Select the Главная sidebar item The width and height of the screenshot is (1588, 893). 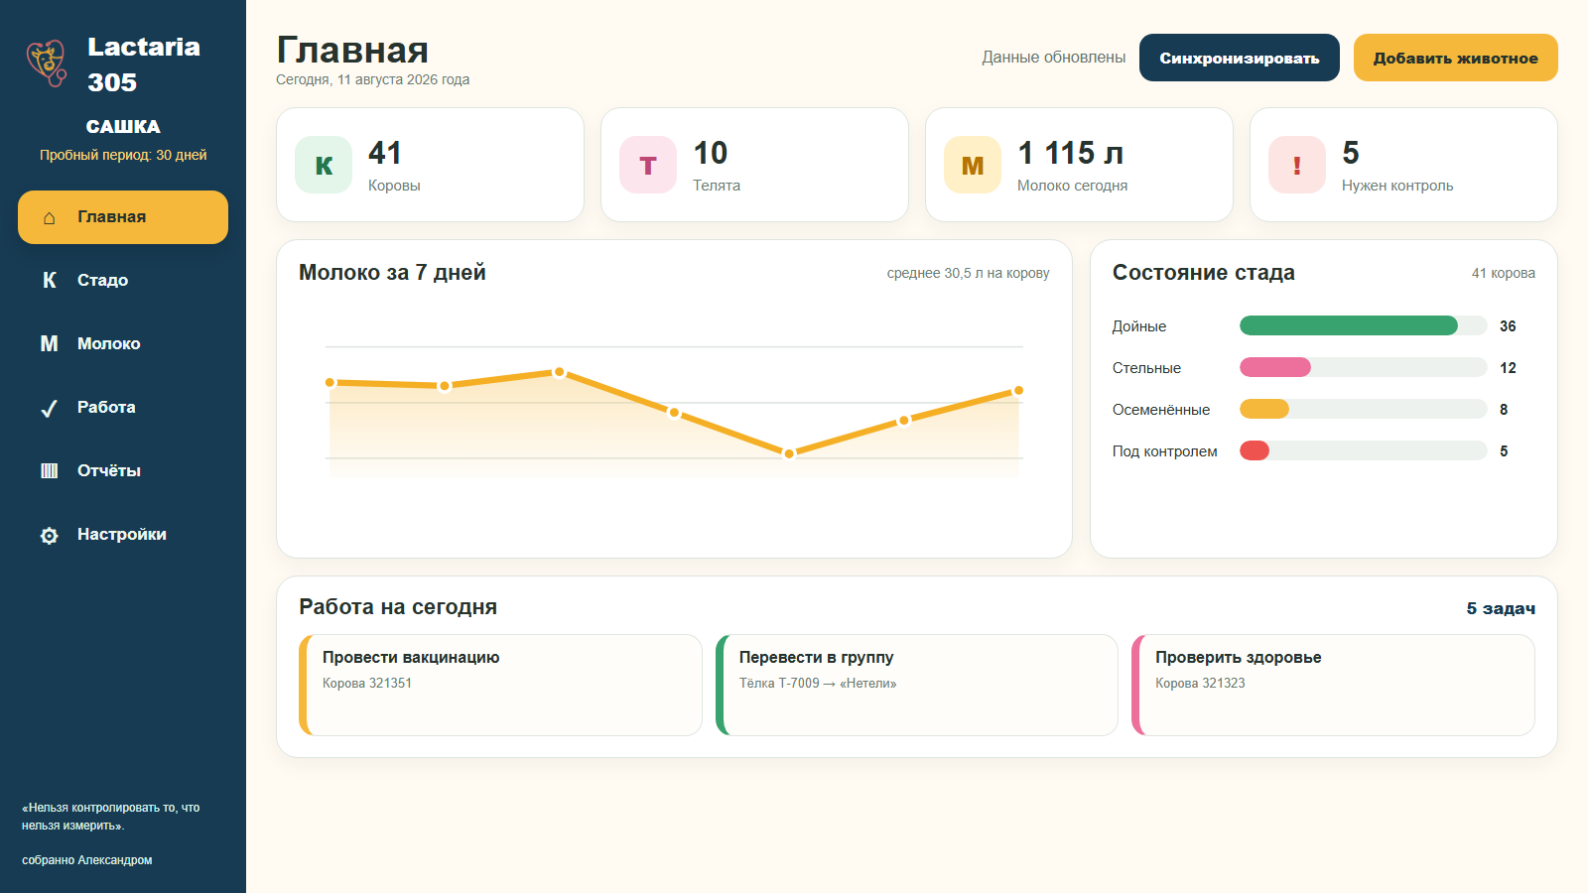[123, 217]
